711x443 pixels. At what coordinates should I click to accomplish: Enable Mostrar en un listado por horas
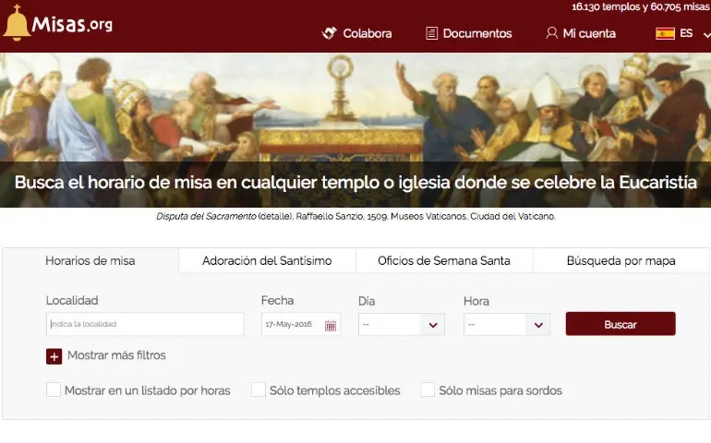click(x=54, y=390)
